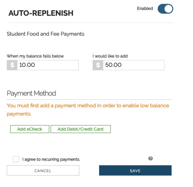The width and height of the screenshot is (193, 187).
Task: Click the Payment Method section heading
Action: coord(31,93)
